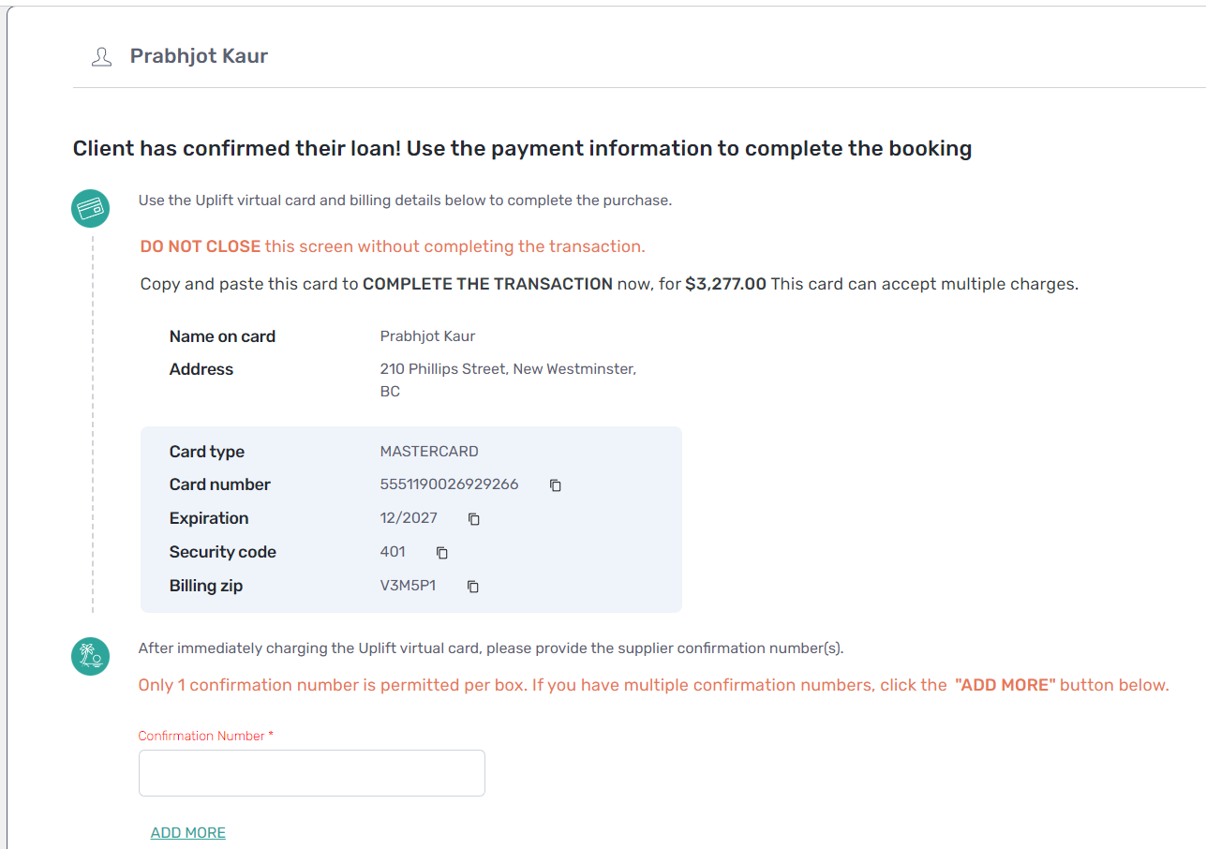Copy the expiration date value
The image size is (1206, 849).
474,519
